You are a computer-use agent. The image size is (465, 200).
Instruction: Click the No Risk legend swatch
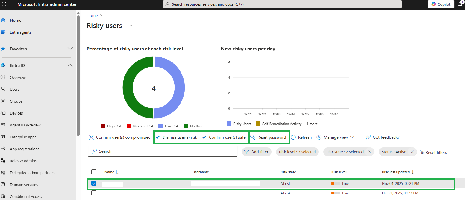point(186,126)
